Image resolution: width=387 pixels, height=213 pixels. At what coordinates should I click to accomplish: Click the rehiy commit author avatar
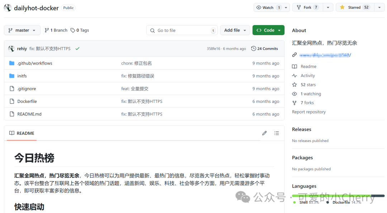pos(11,49)
